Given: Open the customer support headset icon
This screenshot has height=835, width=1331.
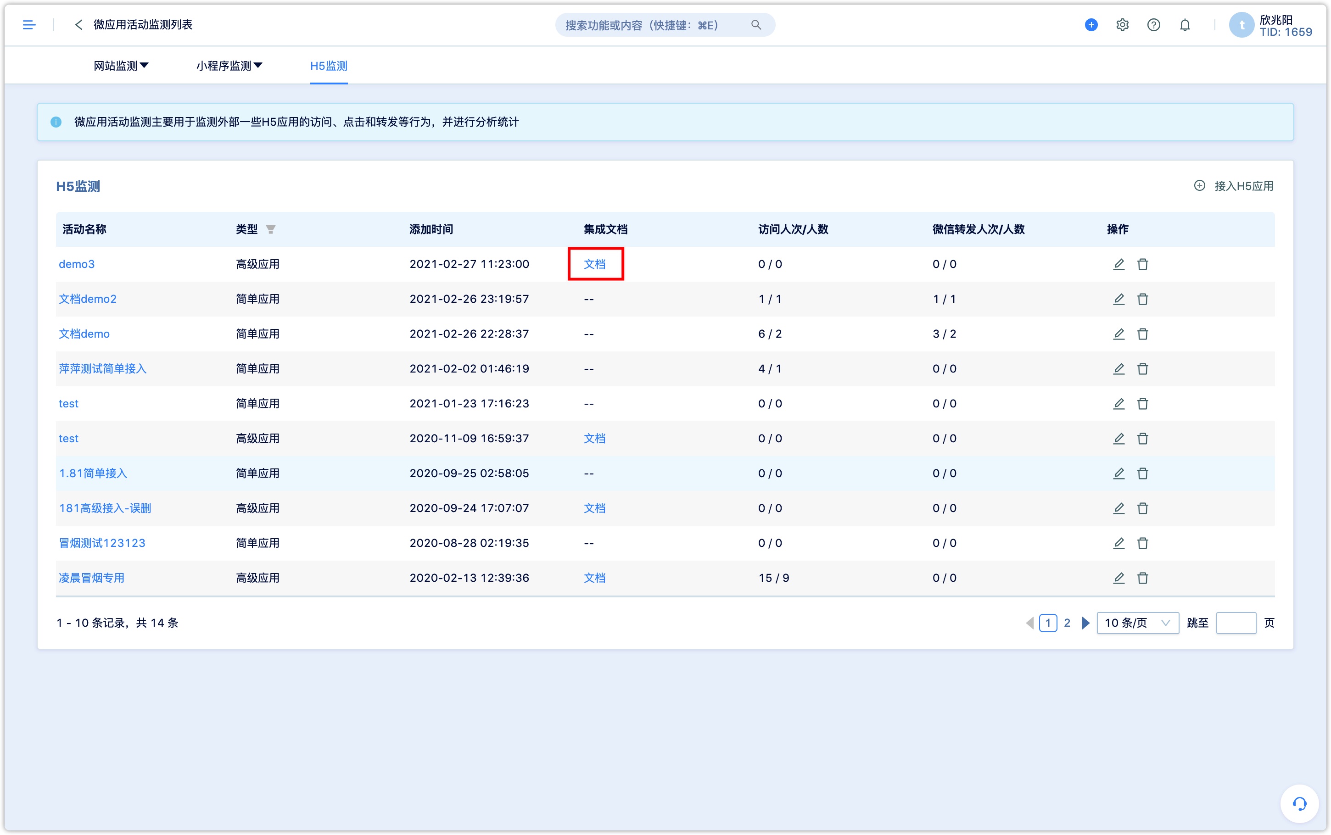Looking at the screenshot, I should pyautogui.click(x=1299, y=803).
